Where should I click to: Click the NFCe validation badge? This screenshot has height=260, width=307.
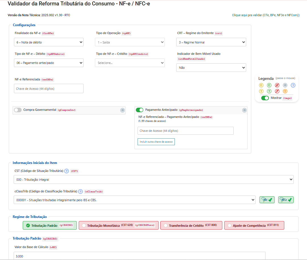286,200
